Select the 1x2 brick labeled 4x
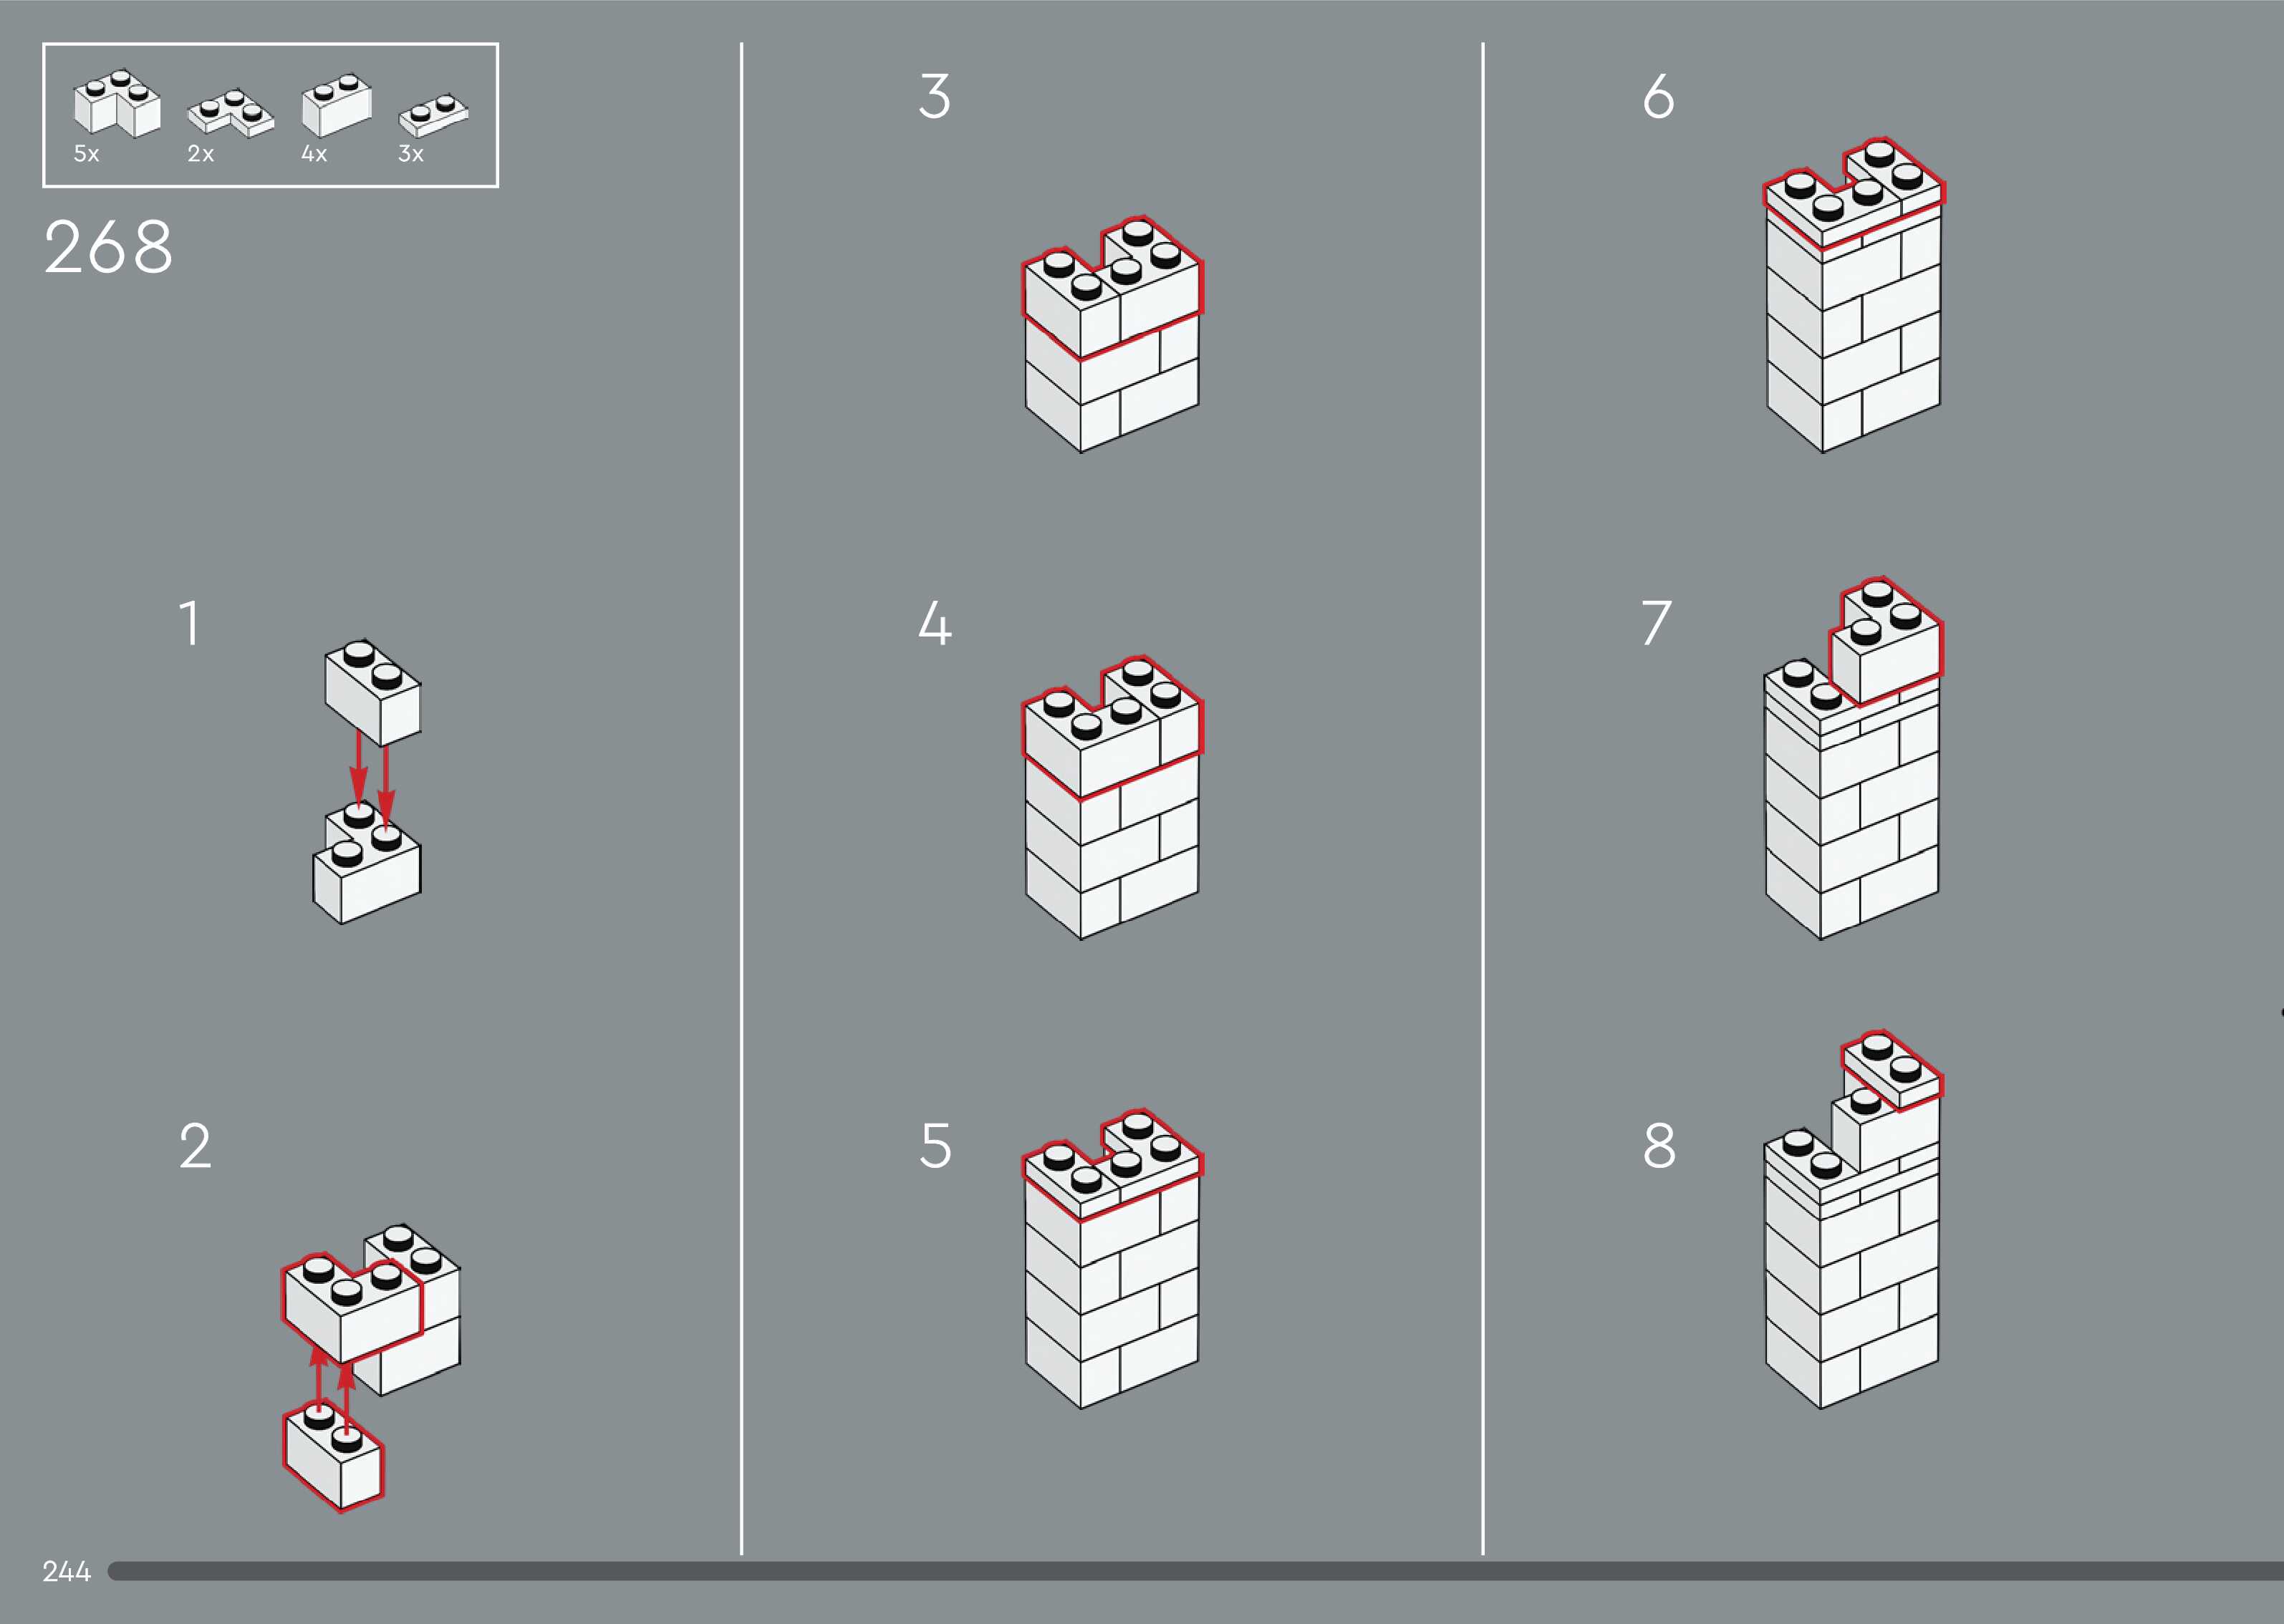2284x1624 pixels. [x=337, y=105]
